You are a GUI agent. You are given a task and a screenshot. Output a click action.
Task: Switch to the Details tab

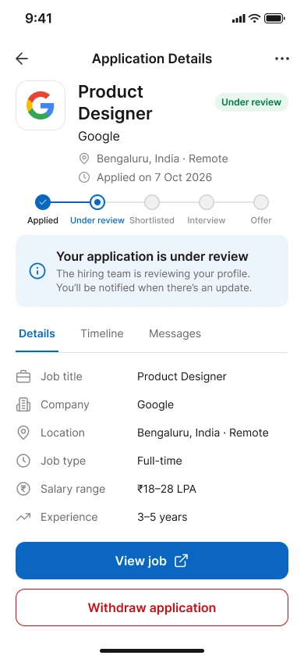pos(37,334)
